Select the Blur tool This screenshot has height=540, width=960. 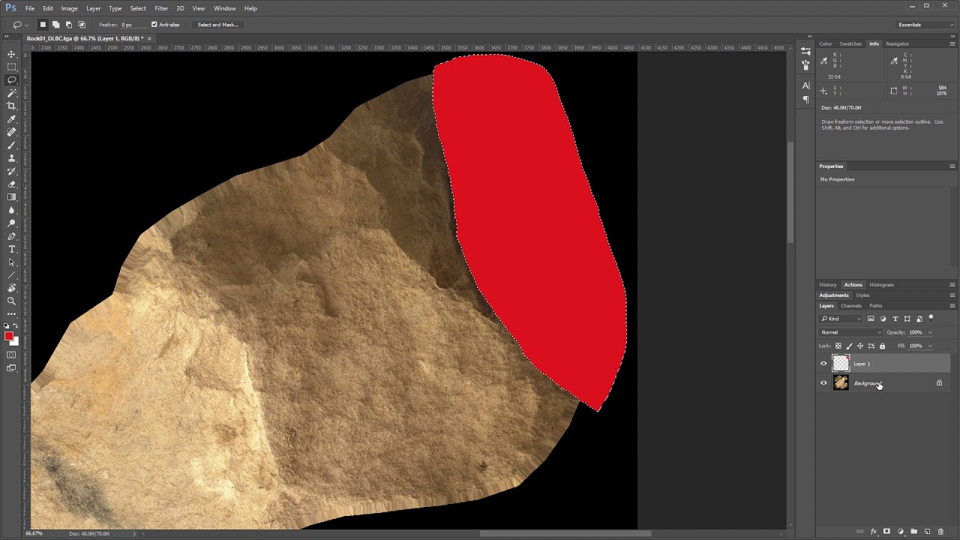point(11,210)
